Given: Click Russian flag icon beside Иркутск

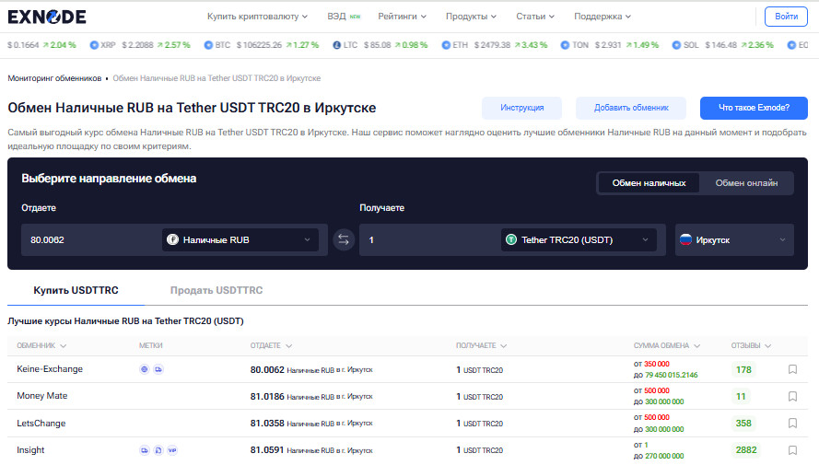Looking at the screenshot, I should pyautogui.click(x=685, y=239).
